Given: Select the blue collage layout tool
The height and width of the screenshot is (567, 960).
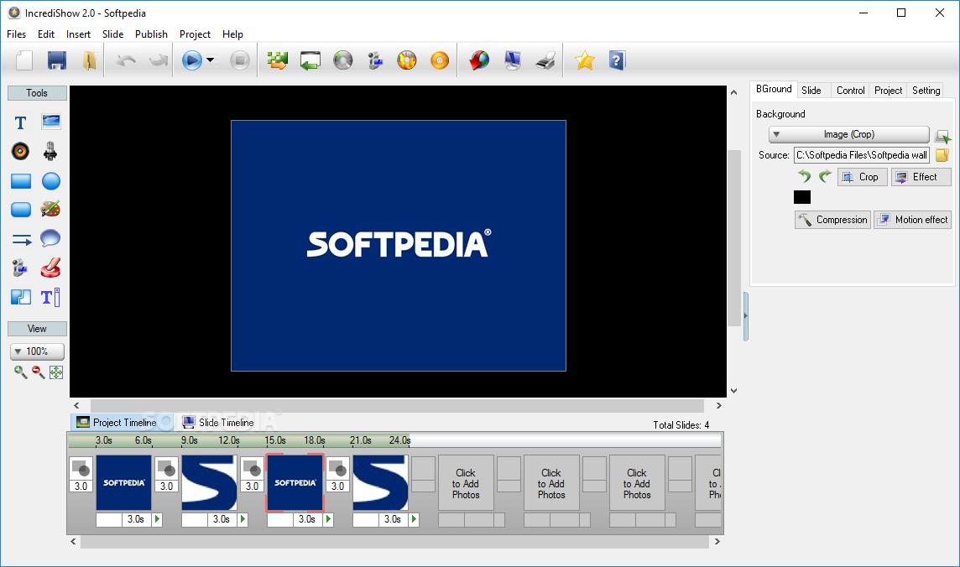Looking at the screenshot, I should pos(21,297).
